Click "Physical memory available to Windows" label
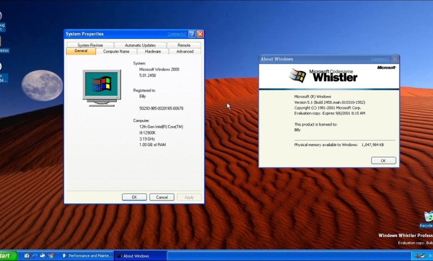Screen dimensions: 433x261 click(x=325, y=145)
